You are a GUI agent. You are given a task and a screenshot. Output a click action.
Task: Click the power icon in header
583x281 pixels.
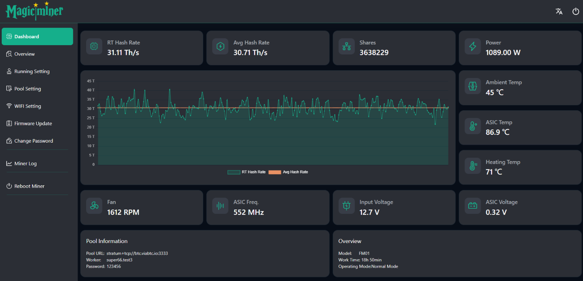coord(576,12)
